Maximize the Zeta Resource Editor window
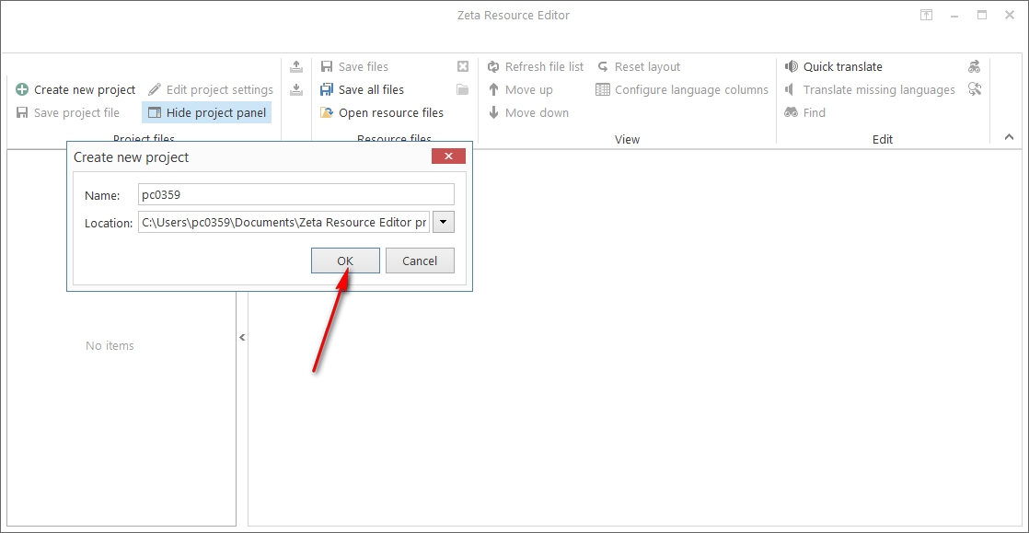 [982, 15]
